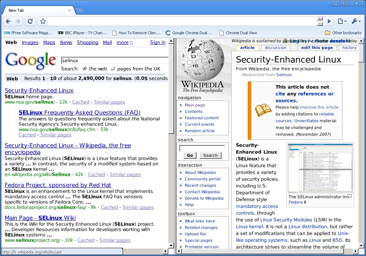This screenshot has height=256, width=366.
Task: Click the Wikipedia Search button
Action: click(x=210, y=155)
